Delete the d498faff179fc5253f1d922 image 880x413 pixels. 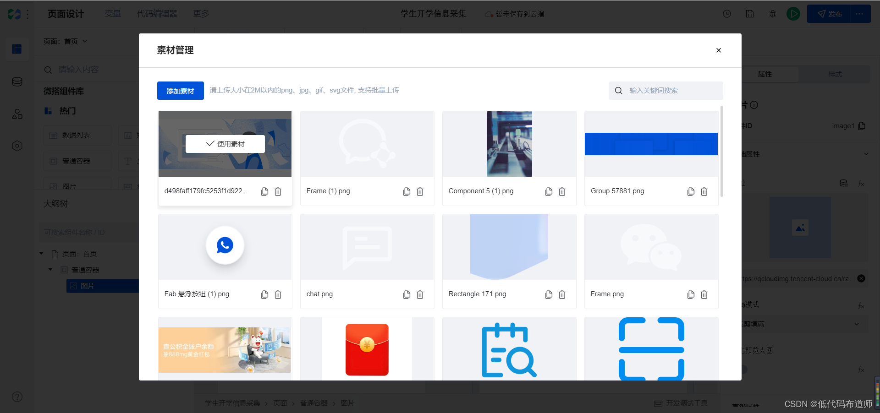tap(278, 191)
